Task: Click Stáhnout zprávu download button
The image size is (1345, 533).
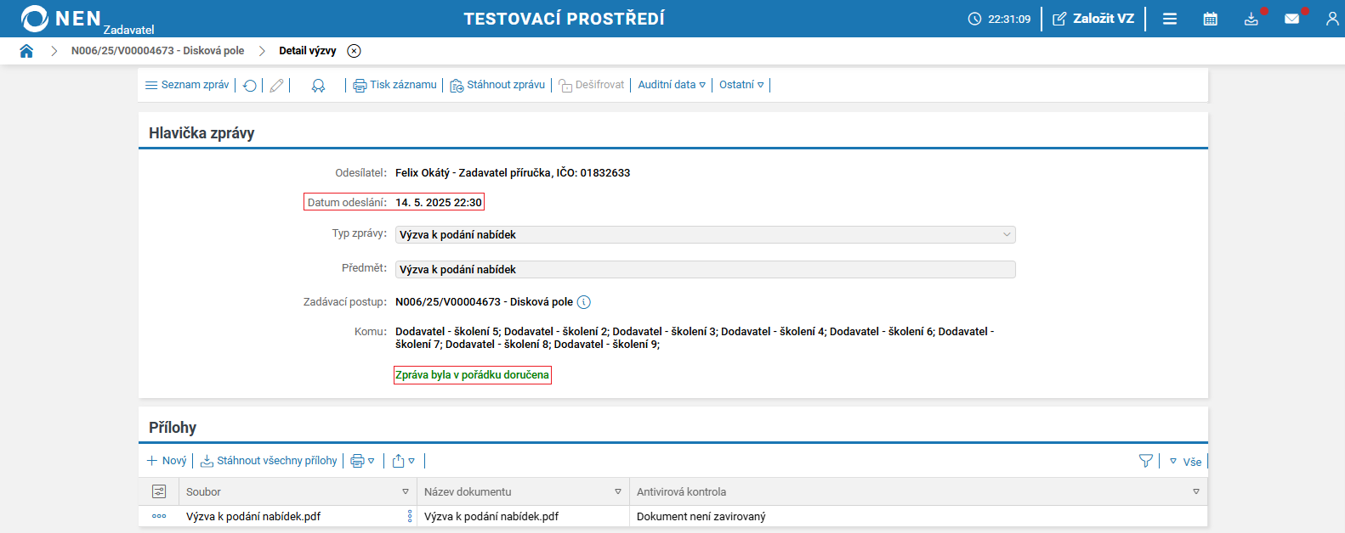Action: click(497, 85)
